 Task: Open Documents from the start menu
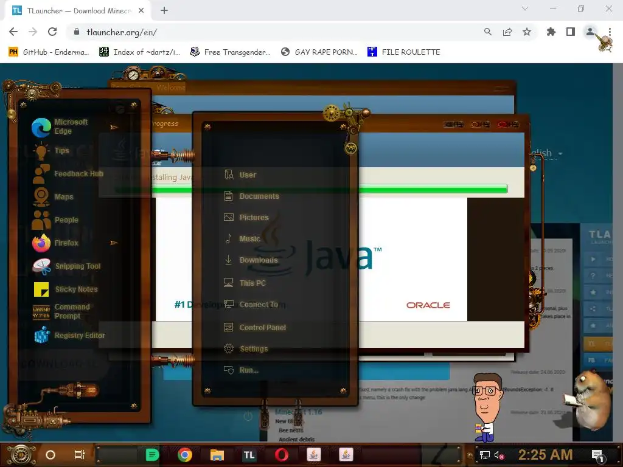251,196
